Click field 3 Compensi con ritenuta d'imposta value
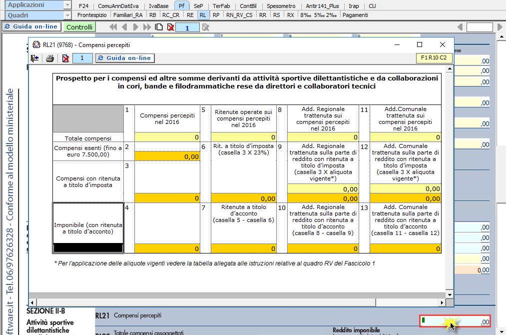Image resolution: width=506 pixels, height=335 pixels. point(167,198)
